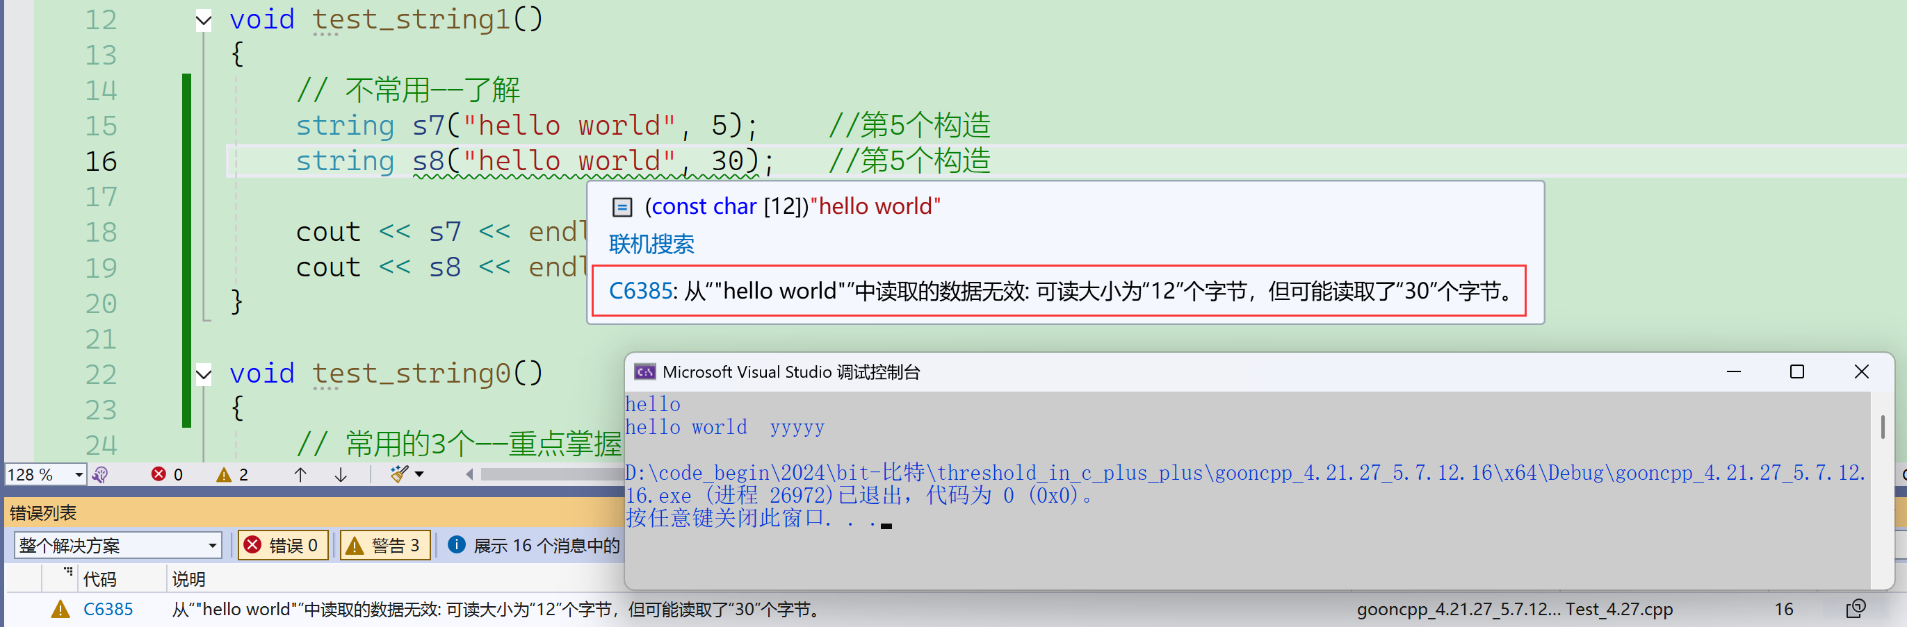1907x627 pixels.
Task: Click the constant icon in the tooltip header
Action: [622, 207]
